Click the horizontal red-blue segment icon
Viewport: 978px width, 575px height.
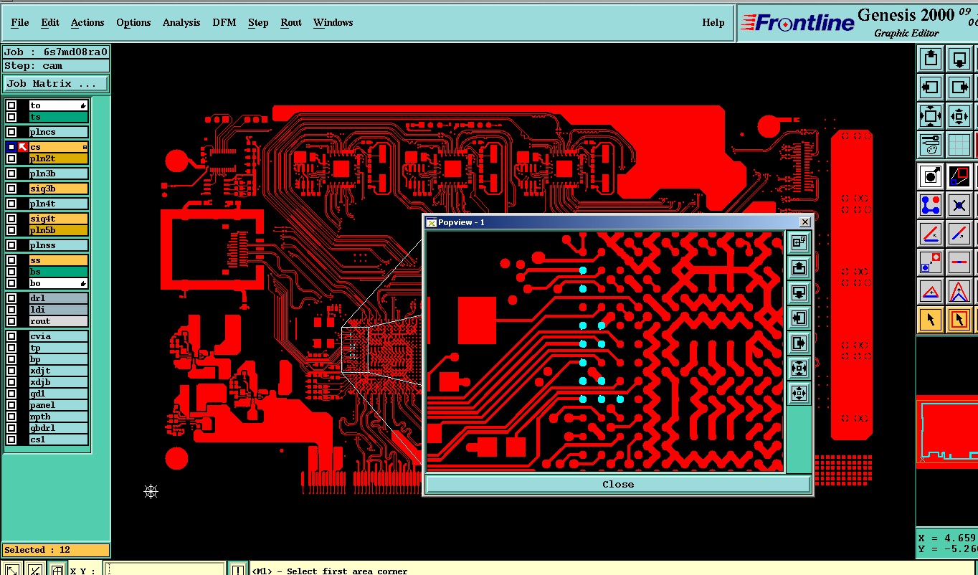pyautogui.click(x=959, y=262)
